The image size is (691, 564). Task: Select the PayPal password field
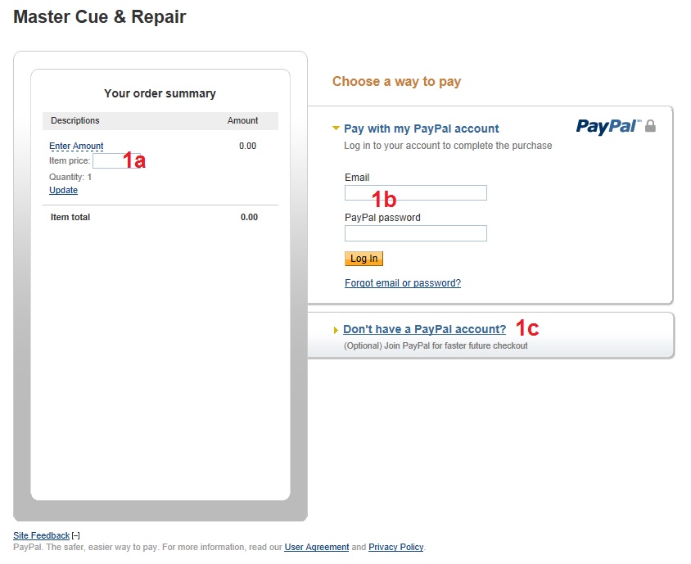pyautogui.click(x=415, y=233)
